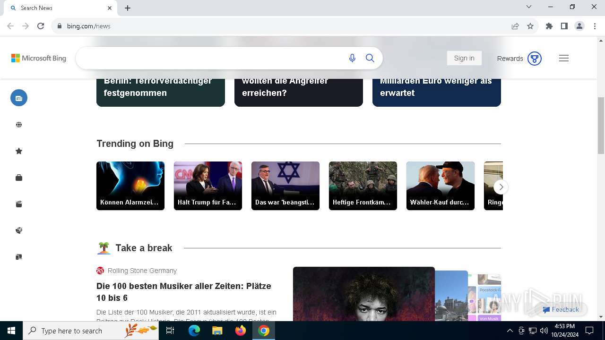
Task: Toggle Chrome side panel icon
Action: coord(564,26)
